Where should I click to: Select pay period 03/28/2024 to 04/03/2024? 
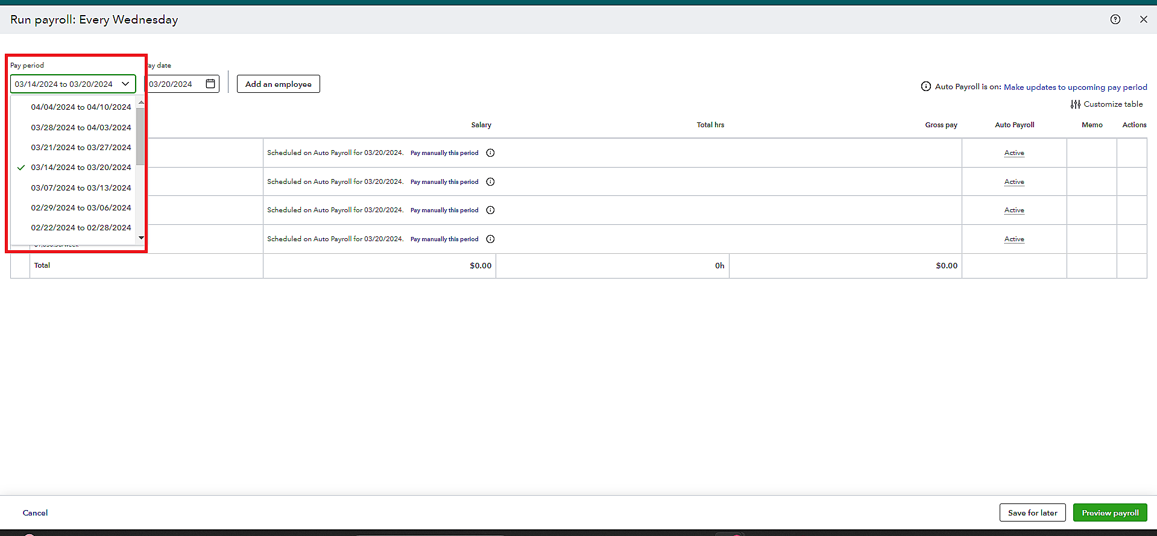click(x=81, y=128)
